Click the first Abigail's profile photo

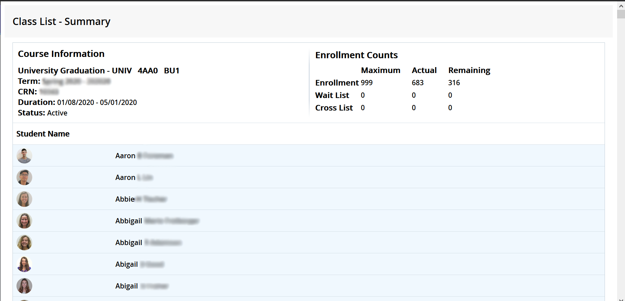(24, 264)
